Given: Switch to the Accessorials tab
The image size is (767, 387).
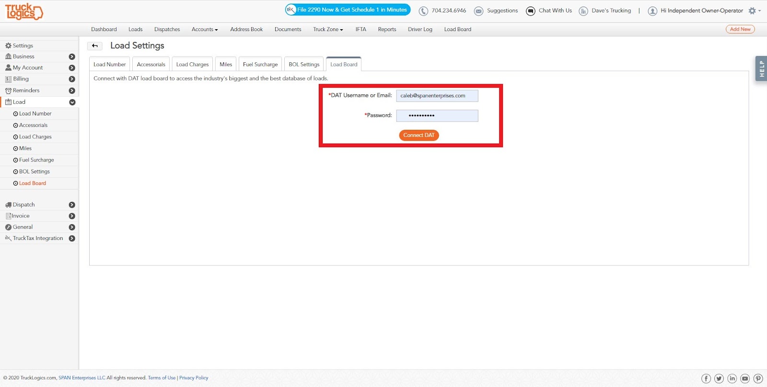Looking at the screenshot, I should pyautogui.click(x=151, y=64).
